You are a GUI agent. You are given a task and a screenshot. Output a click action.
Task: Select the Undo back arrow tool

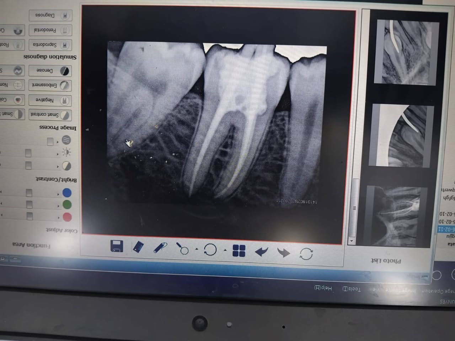click(262, 251)
